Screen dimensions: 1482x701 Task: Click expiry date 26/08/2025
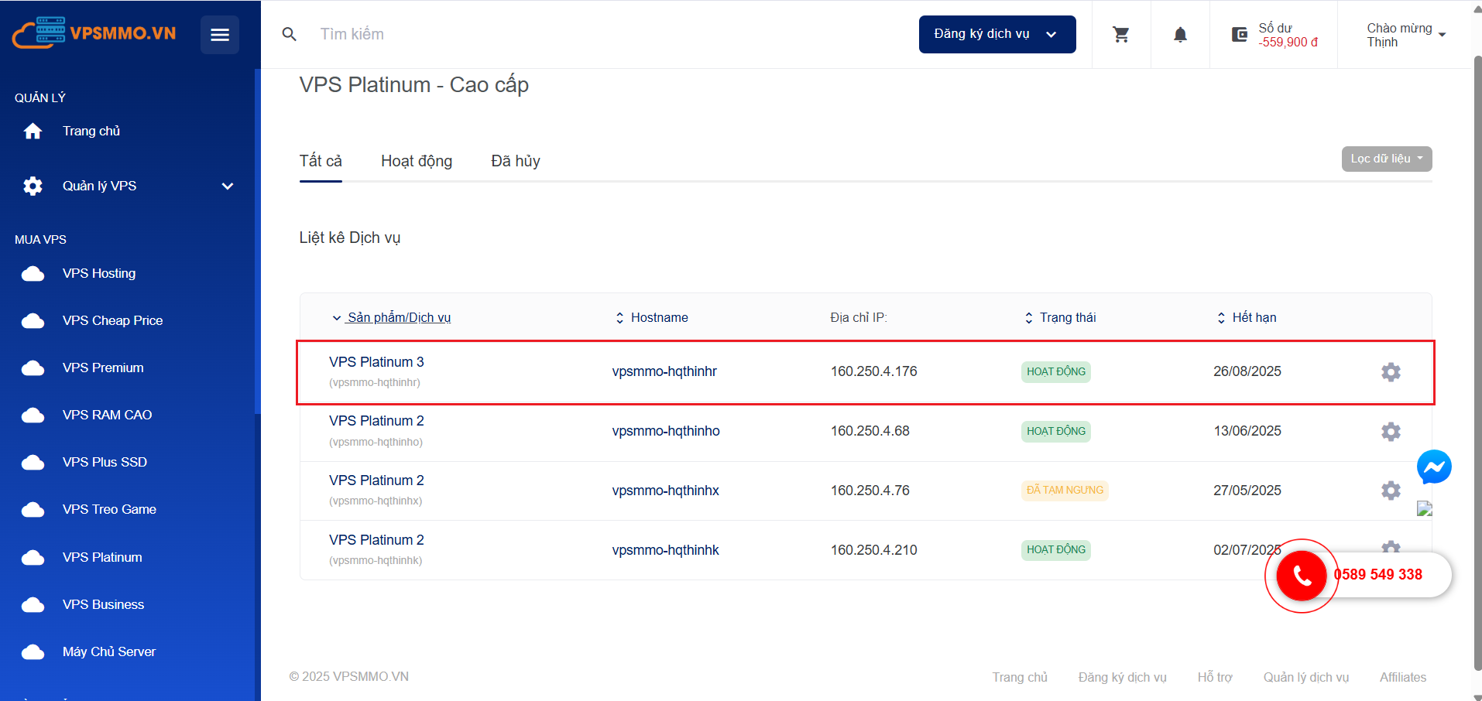pos(1247,371)
